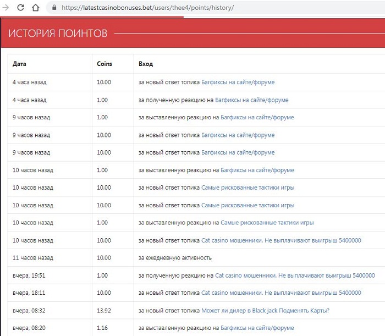Open Багфиксы link in 10 hours ago reaction row
The image size is (385, 336).
pyautogui.click(x=257, y=170)
